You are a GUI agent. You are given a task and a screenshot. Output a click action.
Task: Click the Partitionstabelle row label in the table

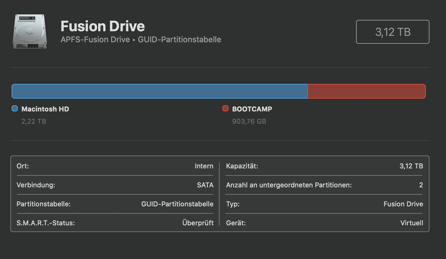pyautogui.click(x=43, y=204)
